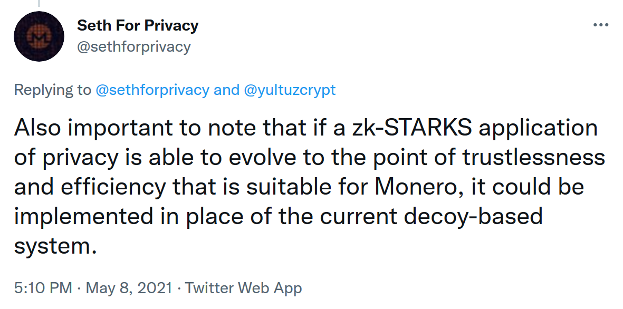Click "and" between the reply handles

(226, 90)
